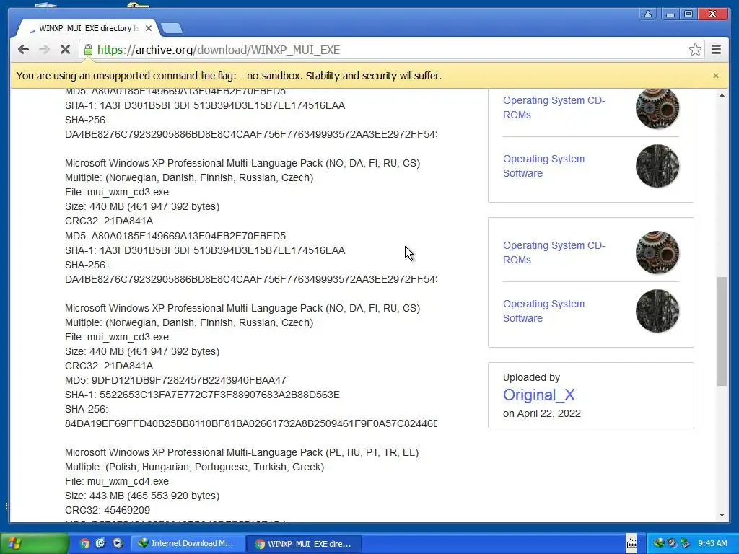Click the MD5 line starting 9DFD121DB9F7
This screenshot has width=739, height=554.
tap(175, 379)
